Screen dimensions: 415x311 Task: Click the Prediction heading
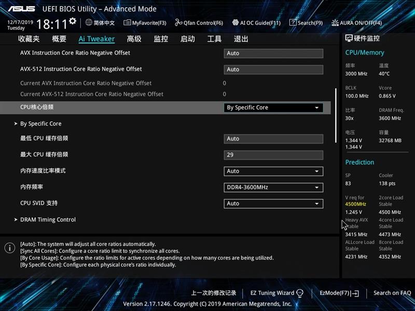point(359,162)
